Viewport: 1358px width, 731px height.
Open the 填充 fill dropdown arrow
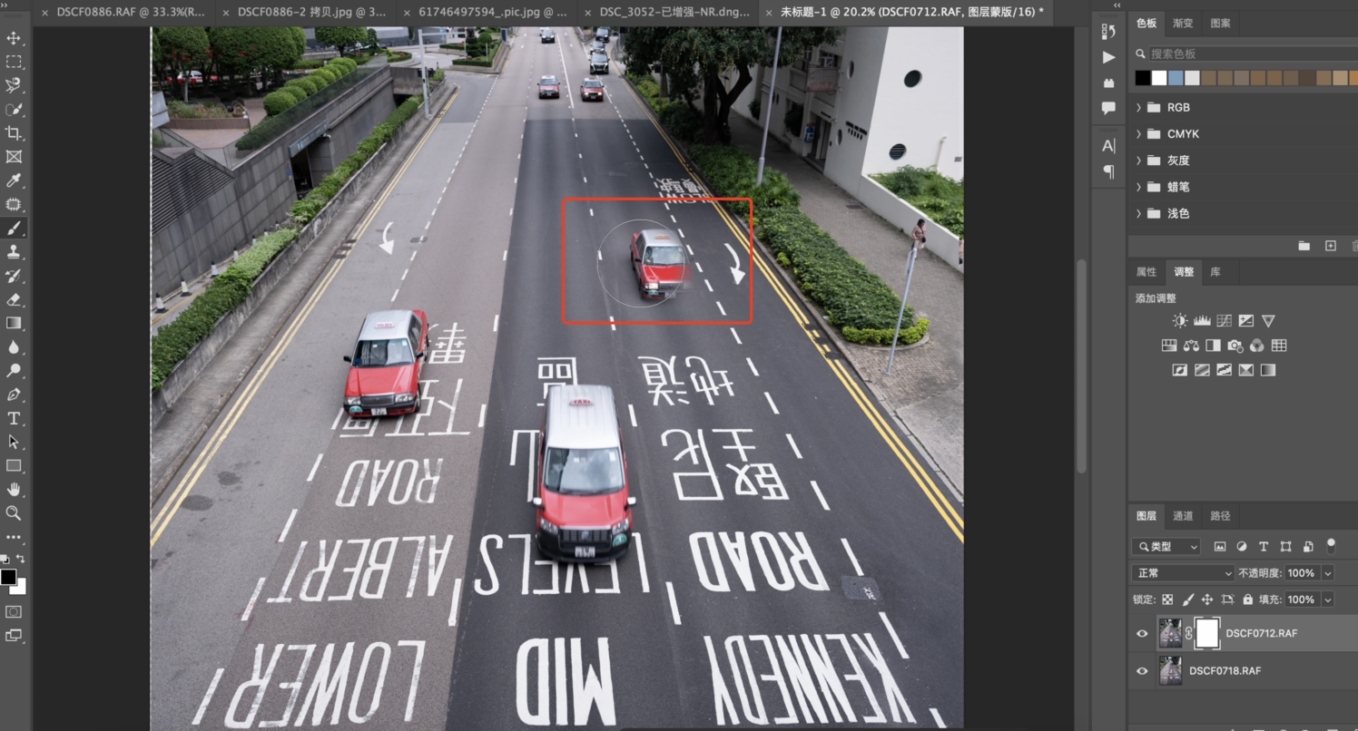click(1328, 599)
